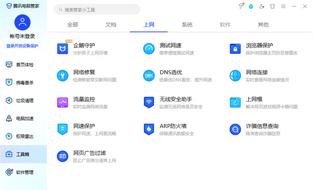313x190 pixels.
Task: Click the 流量监控 title text
Action: click(84, 99)
